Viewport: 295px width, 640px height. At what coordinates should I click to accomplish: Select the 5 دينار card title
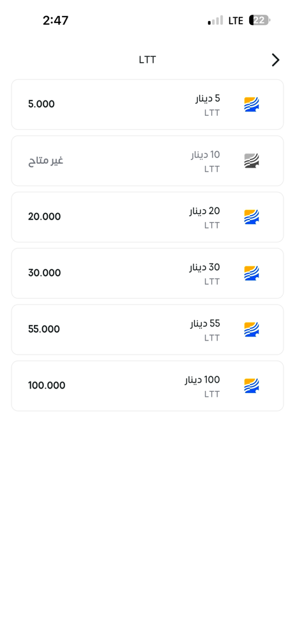pos(208,99)
